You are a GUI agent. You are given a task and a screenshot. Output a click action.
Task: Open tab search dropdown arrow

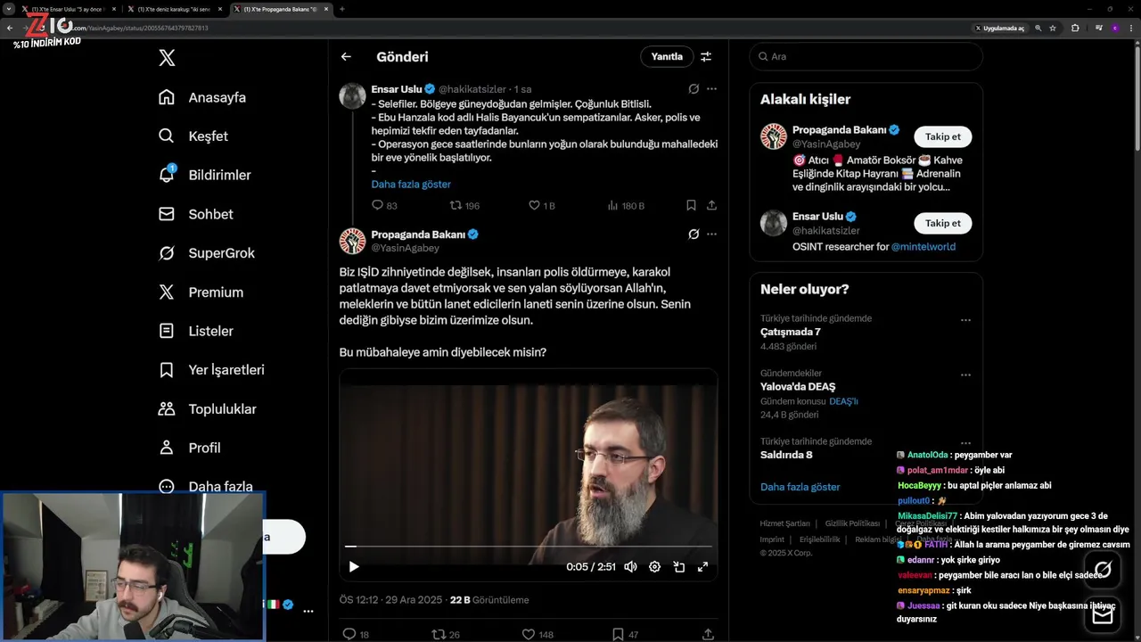click(9, 9)
